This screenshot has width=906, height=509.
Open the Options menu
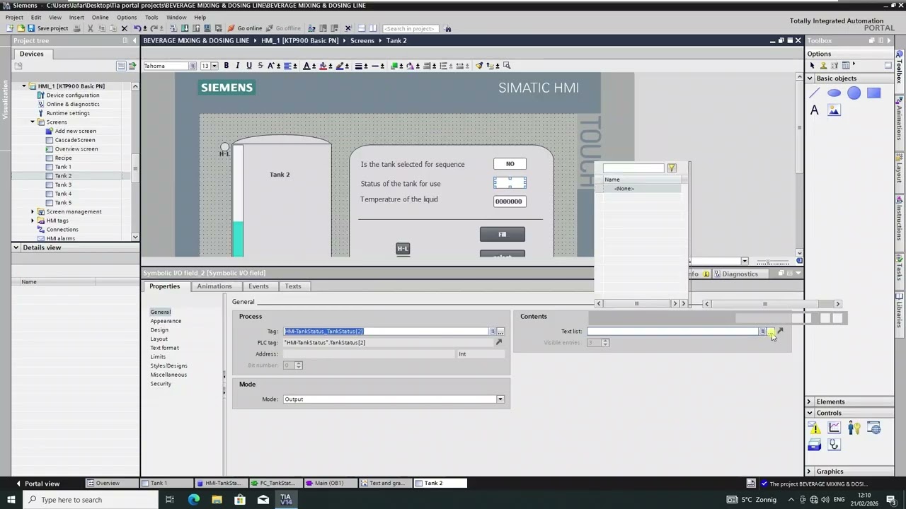(x=127, y=18)
